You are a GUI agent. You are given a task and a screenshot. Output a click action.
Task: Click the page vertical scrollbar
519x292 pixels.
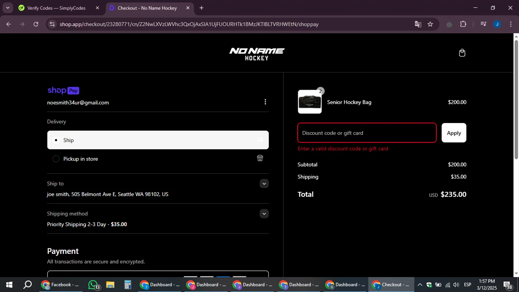click(516, 99)
